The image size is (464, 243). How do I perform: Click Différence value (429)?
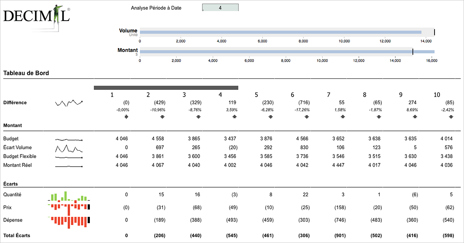[x=159, y=103]
